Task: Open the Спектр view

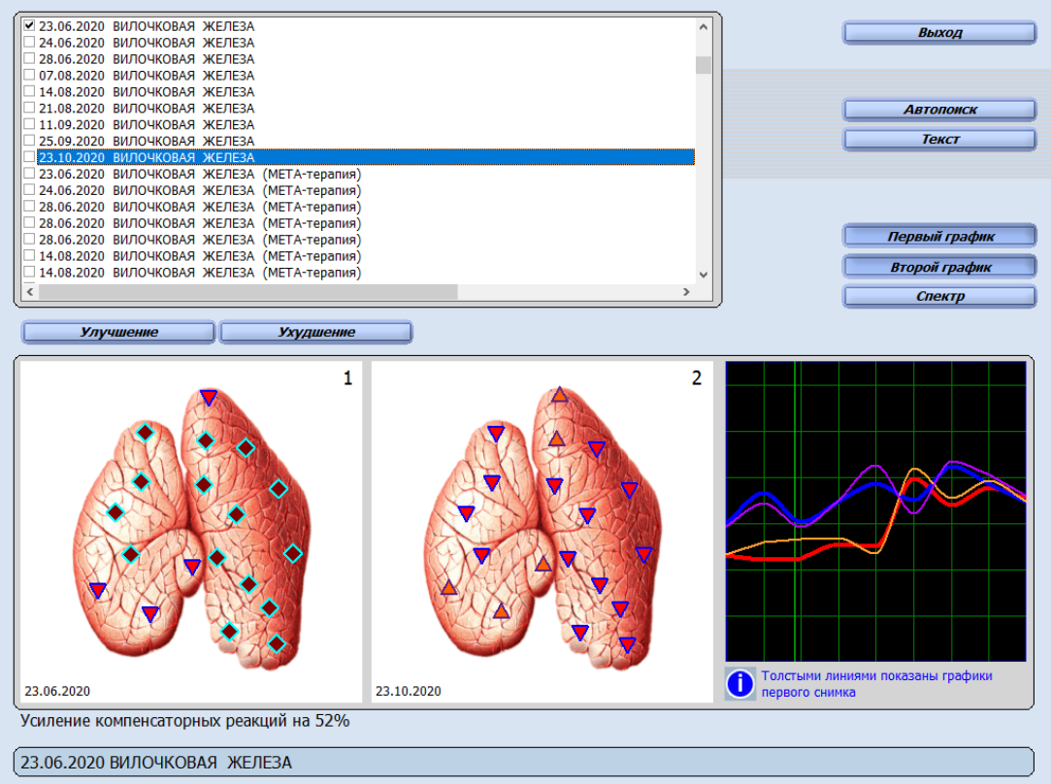Action: coord(939,296)
